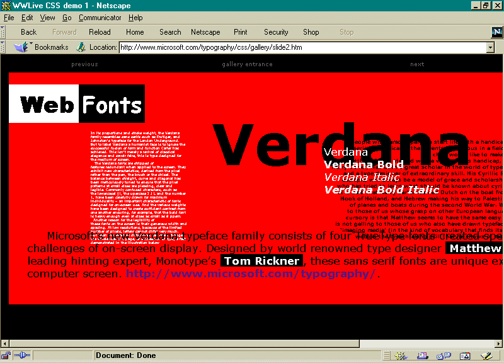The image size is (504, 363).
Task: Click the 'Verdana Bold Italic' sample text
Action: pyautogui.click(x=382, y=190)
